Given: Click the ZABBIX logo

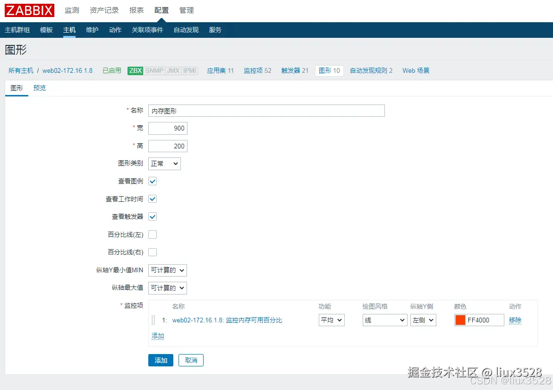Looking at the screenshot, I should pyautogui.click(x=29, y=10).
